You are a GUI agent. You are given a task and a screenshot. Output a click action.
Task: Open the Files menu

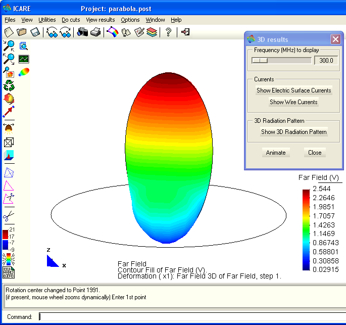click(x=10, y=20)
